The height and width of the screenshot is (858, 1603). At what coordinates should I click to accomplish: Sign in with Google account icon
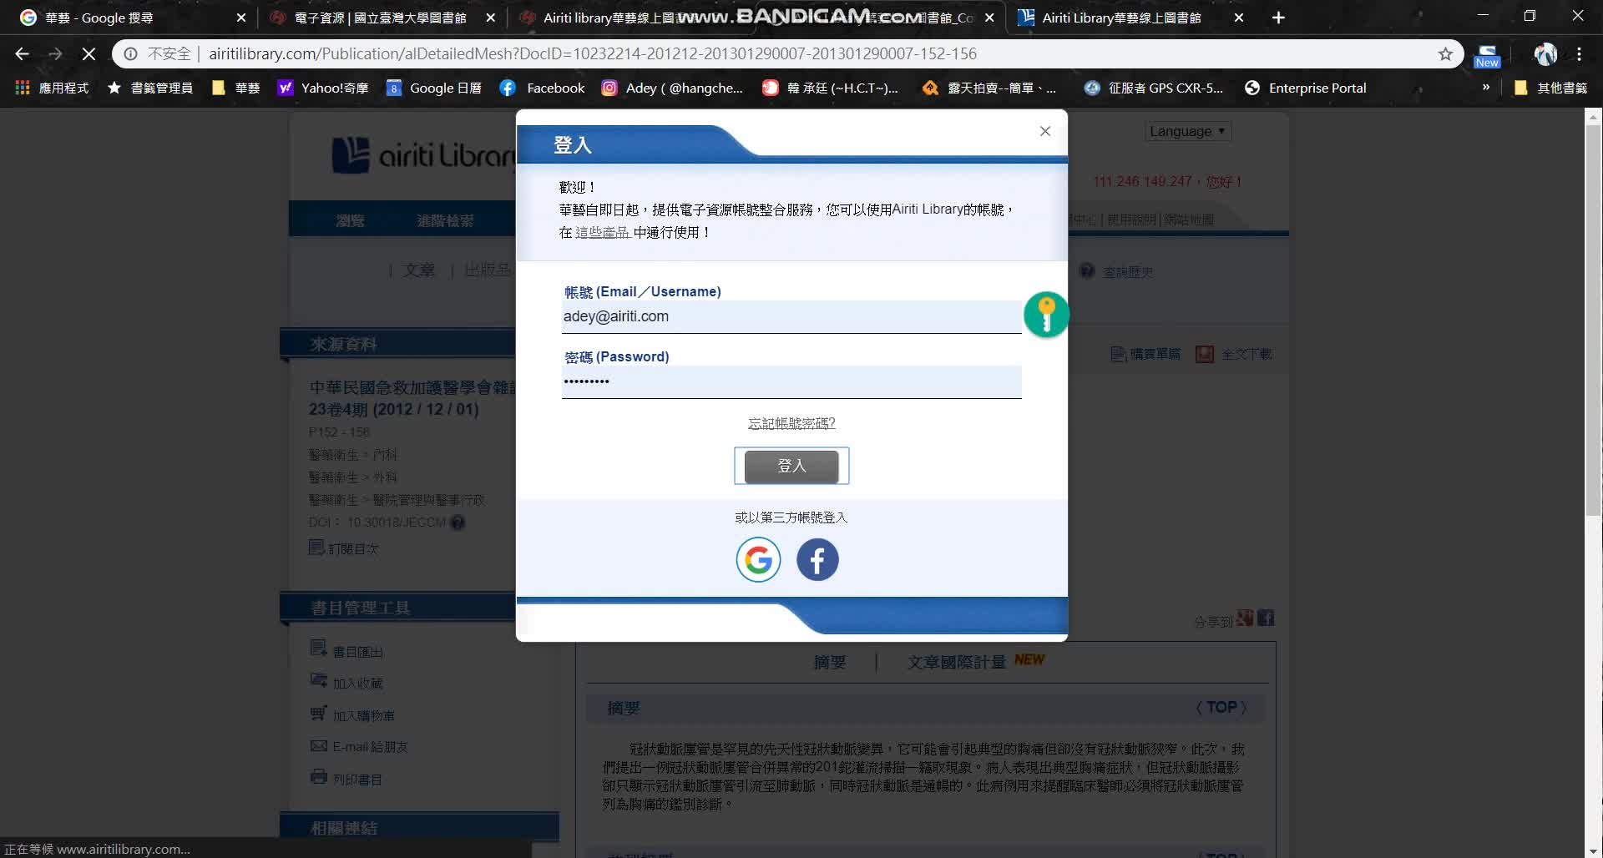point(758,559)
